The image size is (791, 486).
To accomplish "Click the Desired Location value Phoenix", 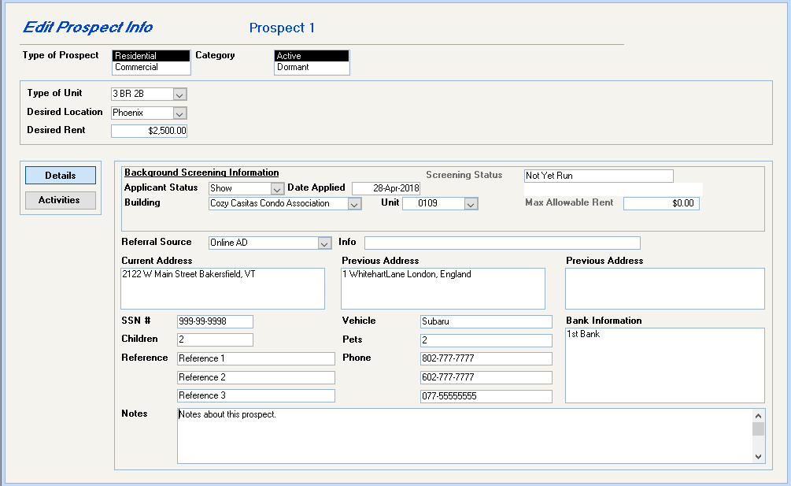I will pos(142,113).
